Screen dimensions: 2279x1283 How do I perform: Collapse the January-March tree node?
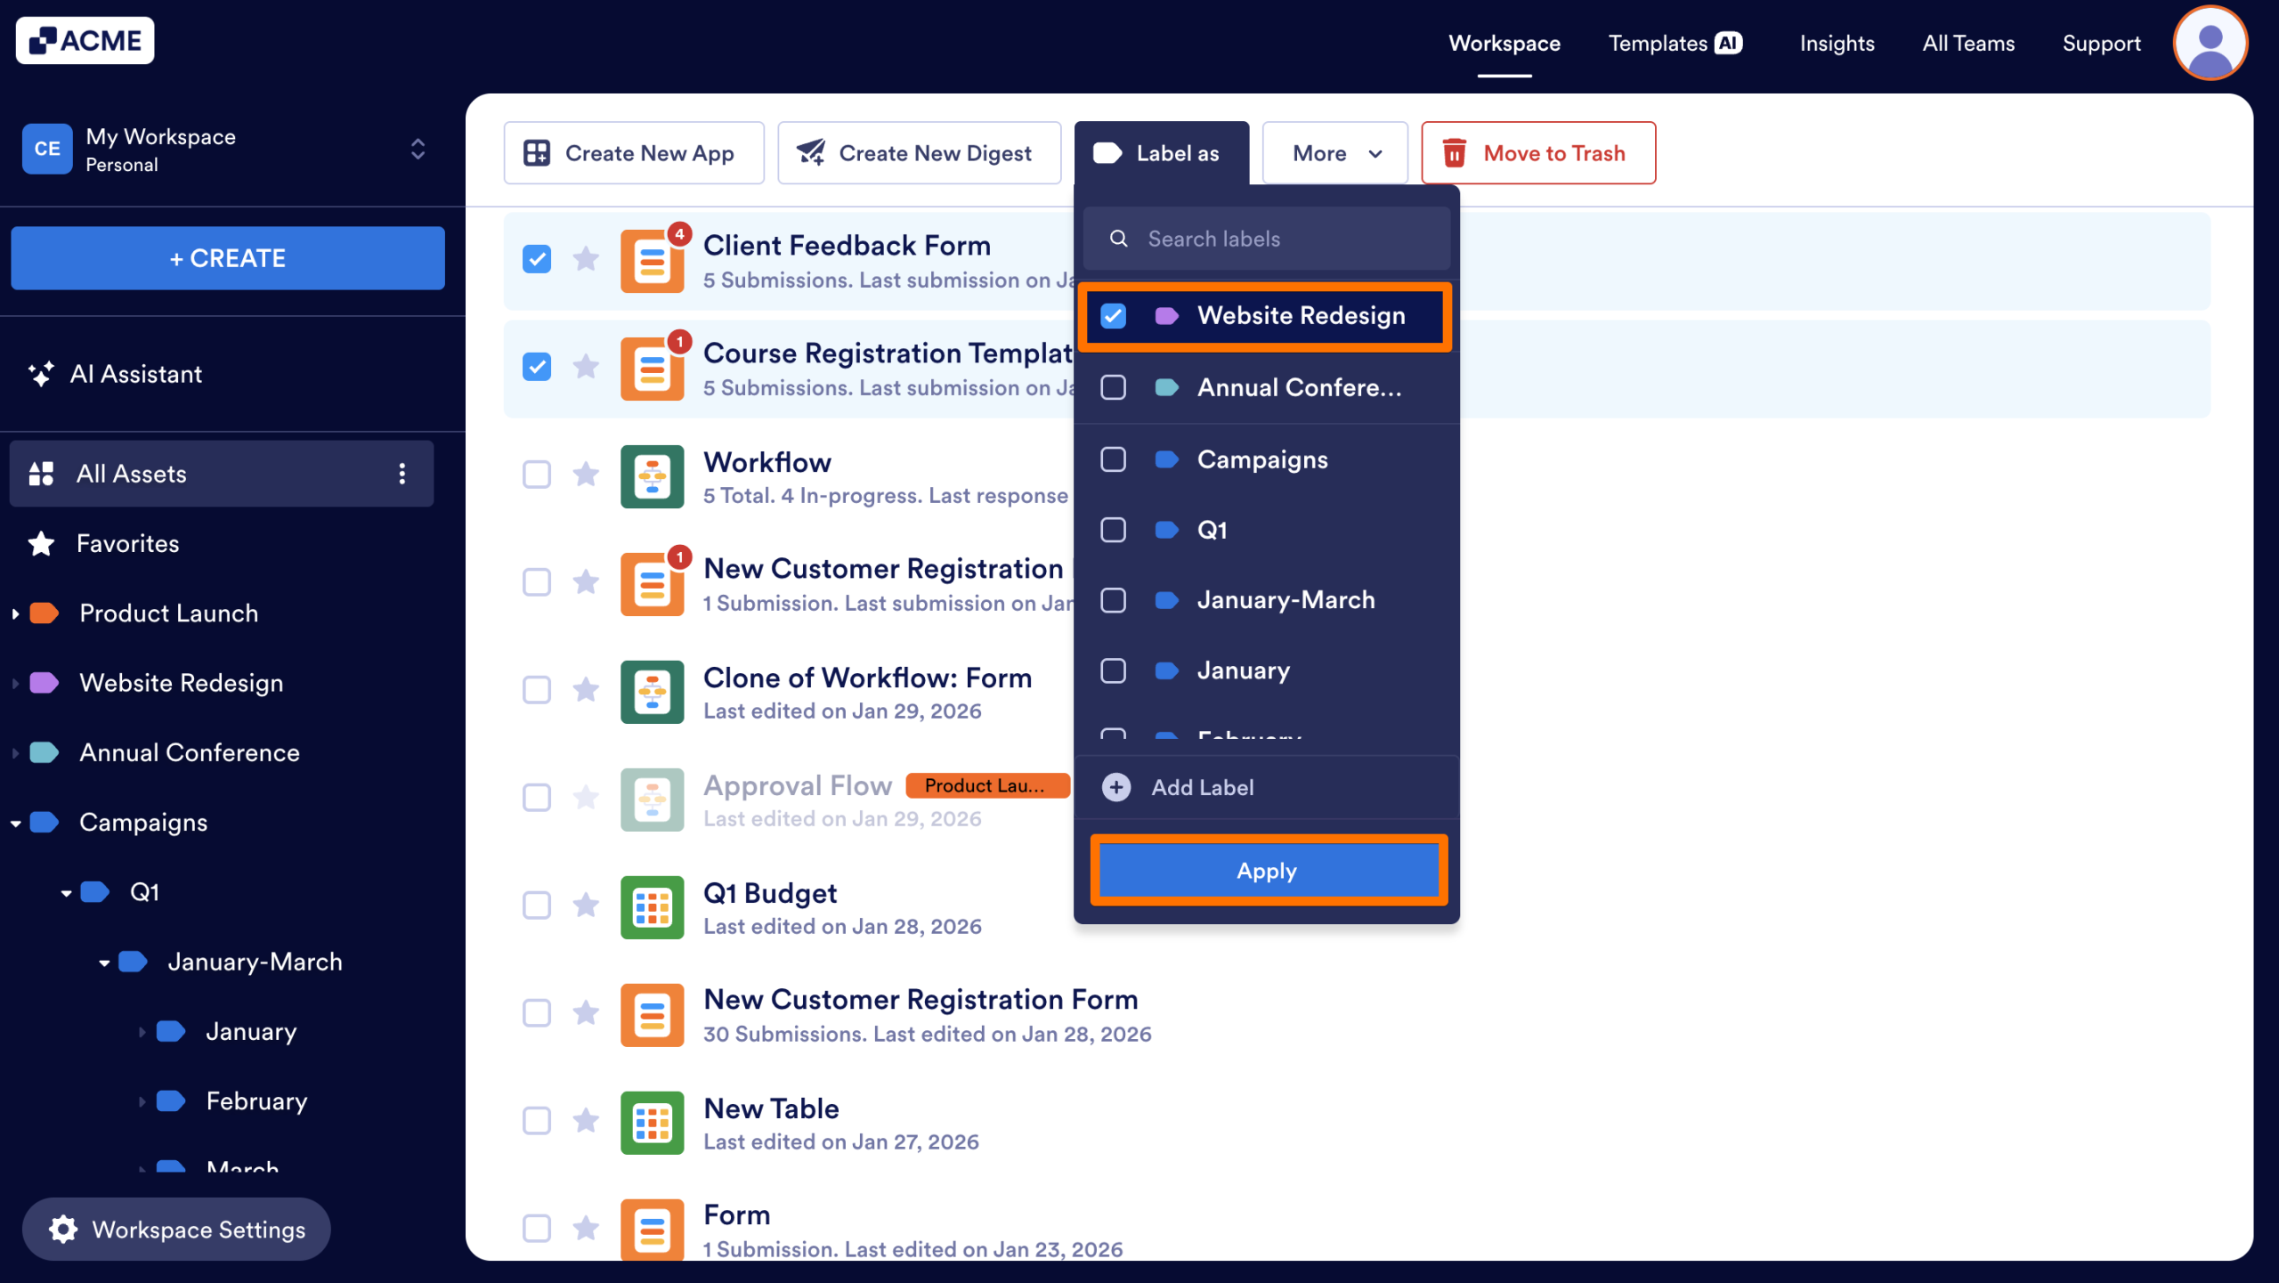click(x=104, y=962)
